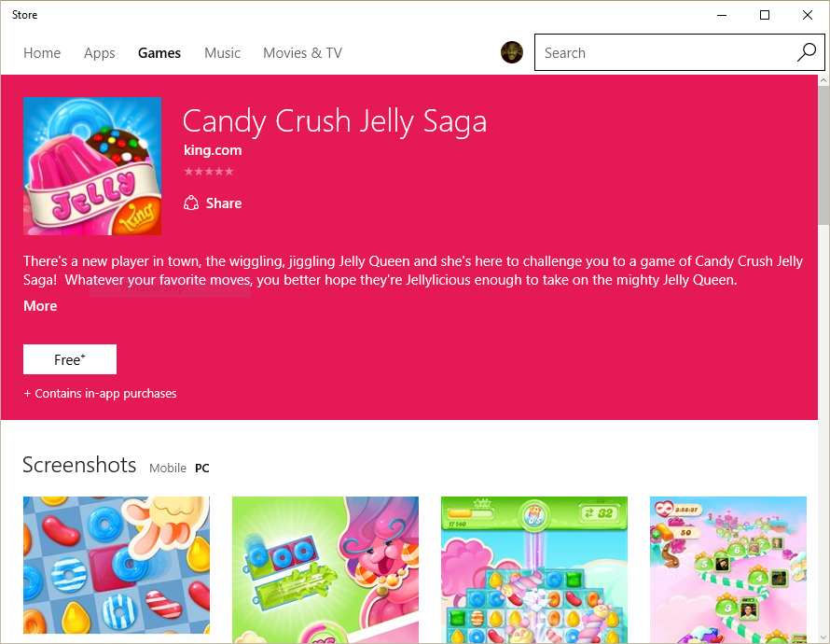830x644 pixels.
Task: Open the Jelly Queen character screenshot
Action: [x=325, y=566]
